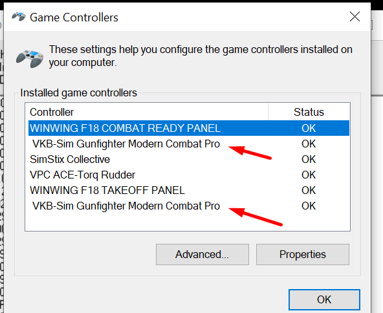This screenshot has width=383, height=313.
Task: Select WINWING F18 TAKEOFF PANEL
Action: click(189, 190)
